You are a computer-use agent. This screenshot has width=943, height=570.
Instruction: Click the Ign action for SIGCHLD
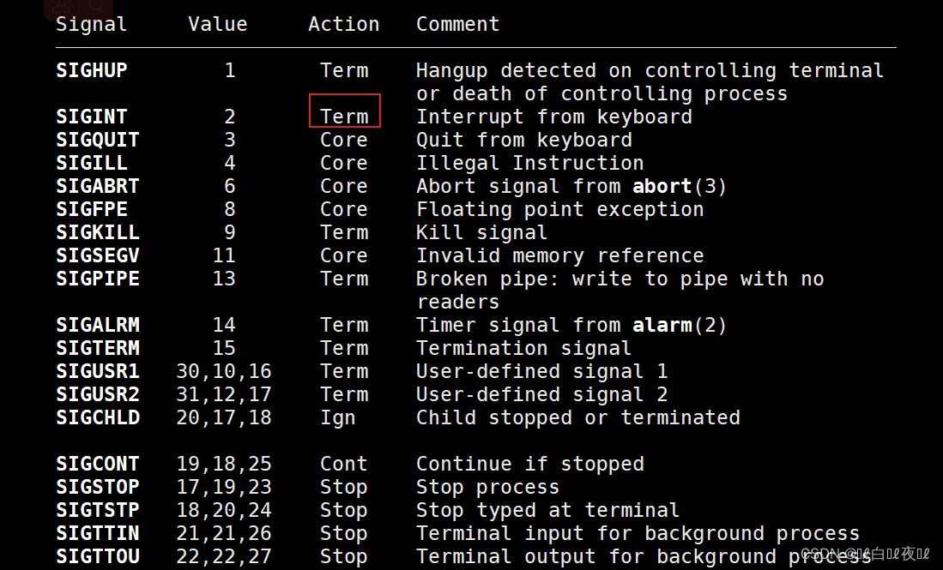(x=337, y=417)
